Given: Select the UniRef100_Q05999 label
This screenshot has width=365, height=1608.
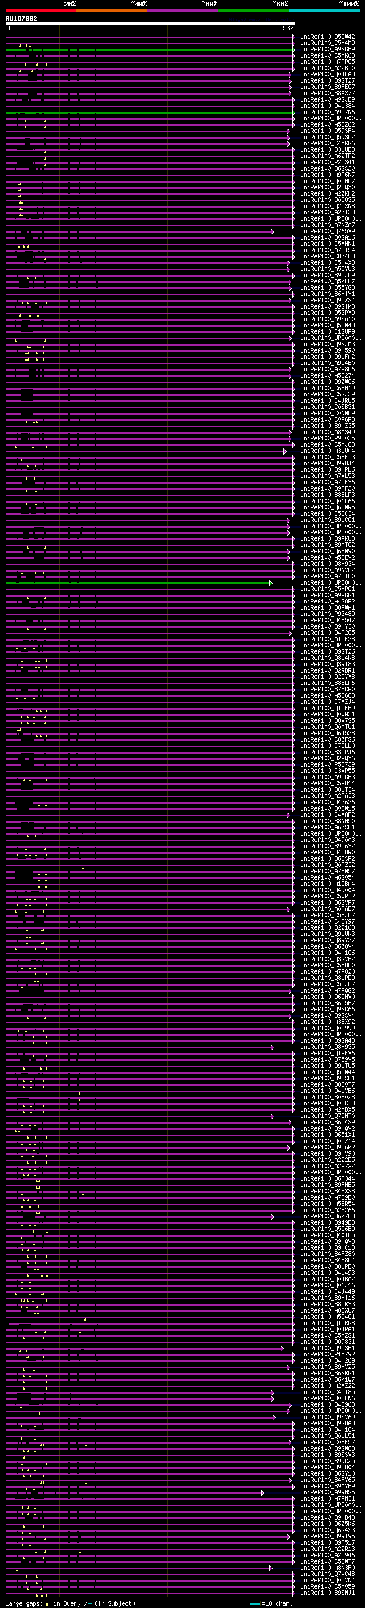Looking at the screenshot, I should [327, 1028].
